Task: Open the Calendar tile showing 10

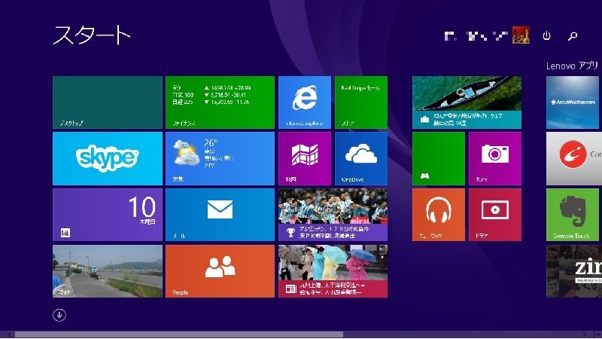Action: coord(108,215)
